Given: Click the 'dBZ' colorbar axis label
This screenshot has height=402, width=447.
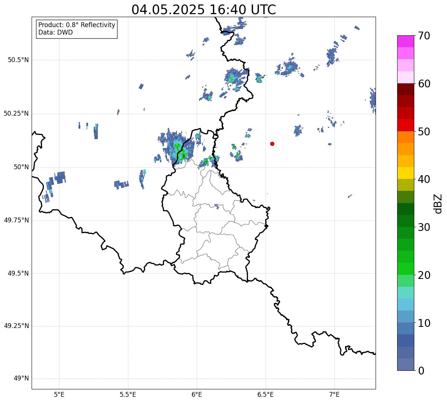Looking at the screenshot, I should pyautogui.click(x=438, y=203).
